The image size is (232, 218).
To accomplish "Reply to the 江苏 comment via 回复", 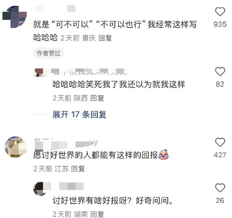I will pos(78,169).
